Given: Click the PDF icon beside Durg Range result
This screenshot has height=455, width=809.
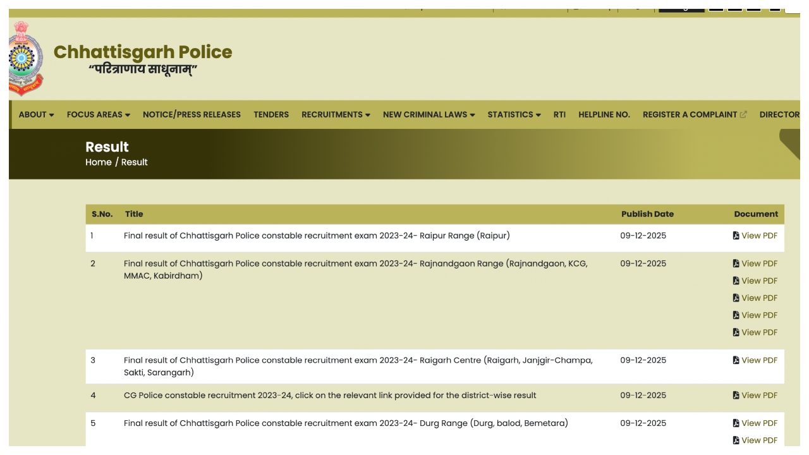Looking at the screenshot, I should point(735,423).
